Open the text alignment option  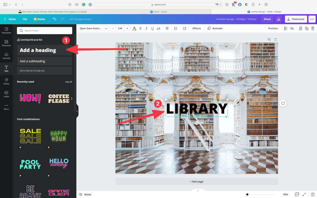tap(167, 28)
